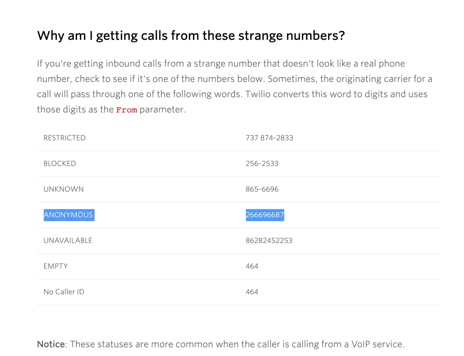Click the 'Why am I getting calls' heading
The image size is (464, 356).
(191, 36)
